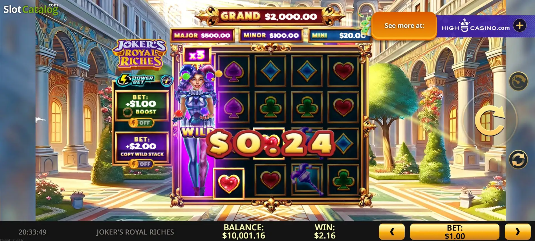Image resolution: width=535 pixels, height=241 pixels.
Task: Click the x3 multiplier badge
Action: pos(197,55)
